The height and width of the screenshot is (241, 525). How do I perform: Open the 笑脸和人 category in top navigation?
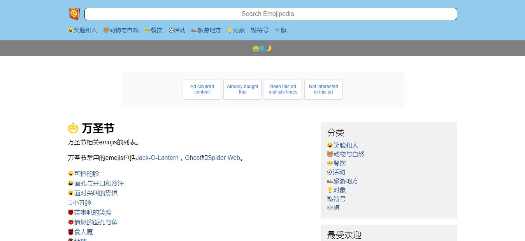point(82,30)
